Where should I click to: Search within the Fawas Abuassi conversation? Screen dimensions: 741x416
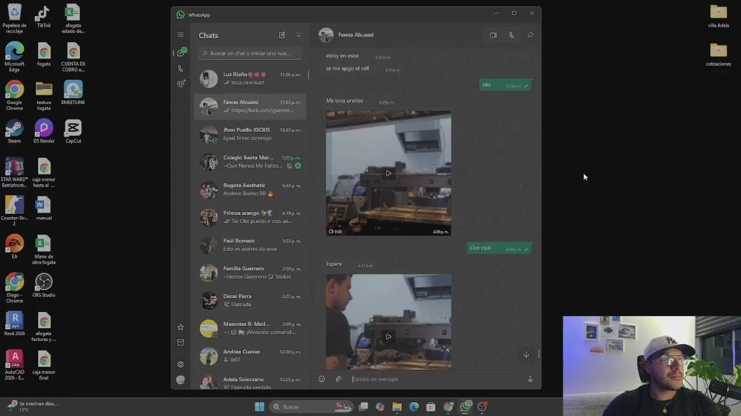click(x=530, y=35)
